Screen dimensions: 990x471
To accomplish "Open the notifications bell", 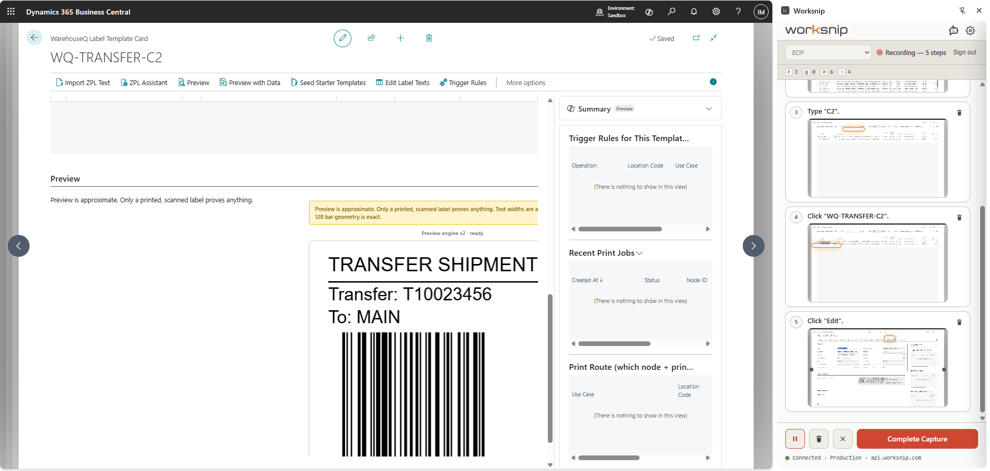I will coord(694,11).
